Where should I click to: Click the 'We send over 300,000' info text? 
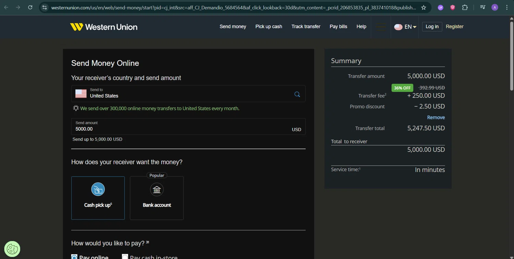160,108
